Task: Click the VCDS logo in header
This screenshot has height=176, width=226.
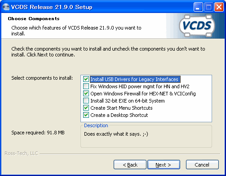Action: pyautogui.click(x=197, y=26)
